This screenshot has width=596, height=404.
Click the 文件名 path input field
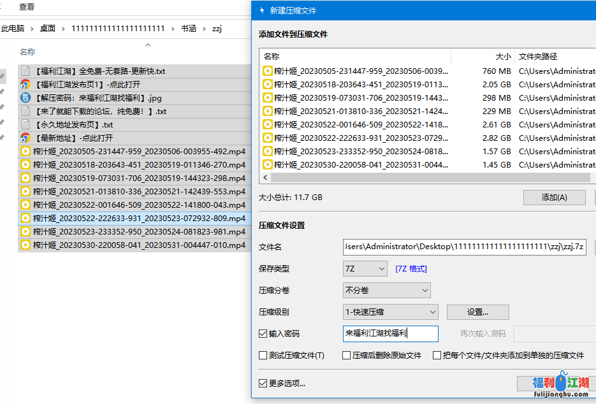tap(464, 247)
